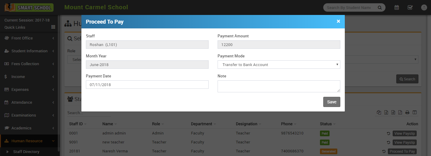
Task: Export staff list to Excel
Action: coord(386,113)
